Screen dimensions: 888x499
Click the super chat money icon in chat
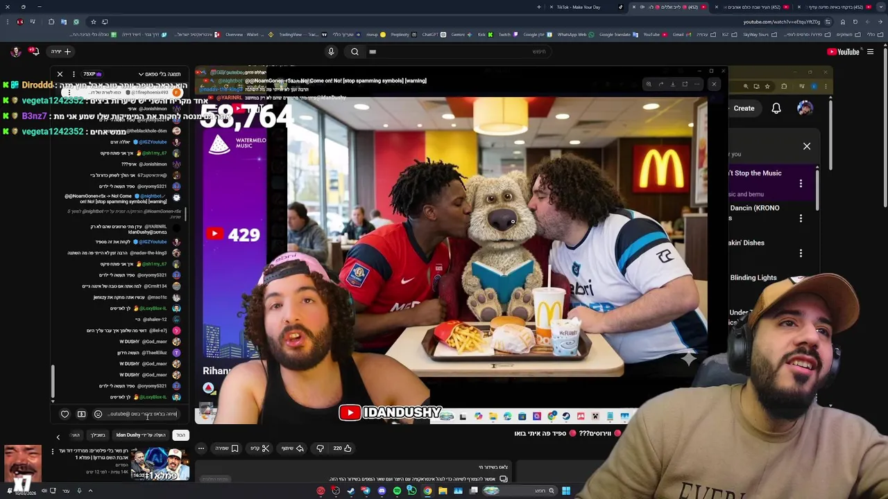tap(81, 414)
